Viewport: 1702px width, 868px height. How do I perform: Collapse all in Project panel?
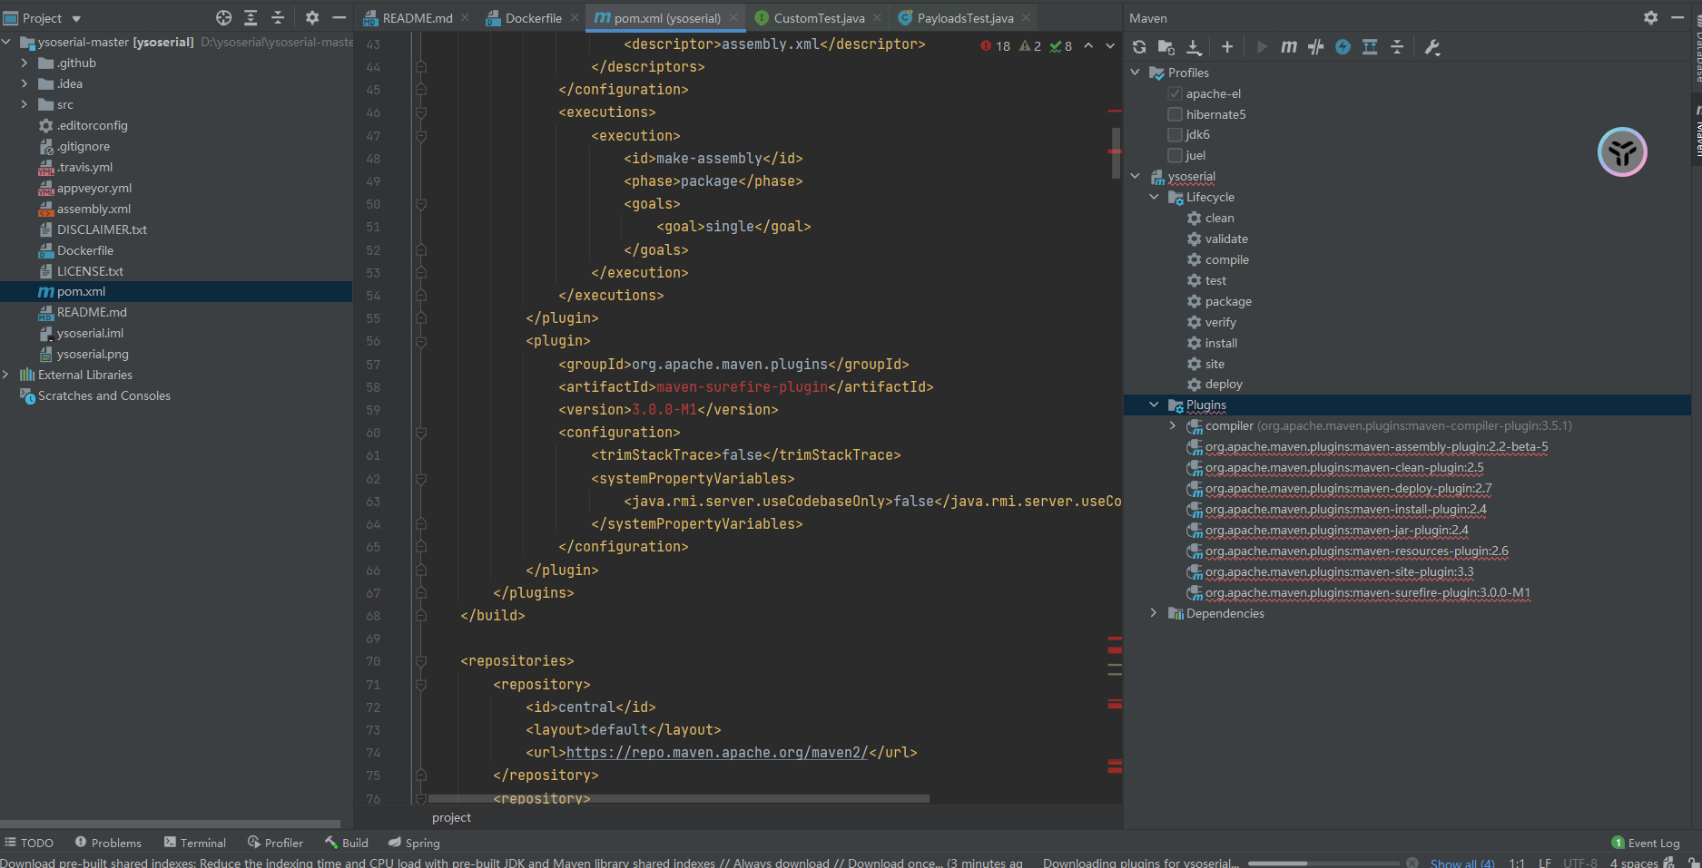pos(278,17)
